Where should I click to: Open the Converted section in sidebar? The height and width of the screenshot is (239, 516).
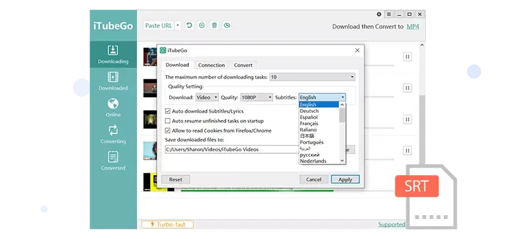113,161
